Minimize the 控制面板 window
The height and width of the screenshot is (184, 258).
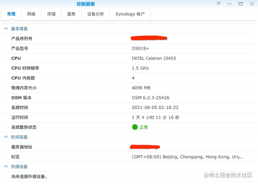(x=229, y=4)
